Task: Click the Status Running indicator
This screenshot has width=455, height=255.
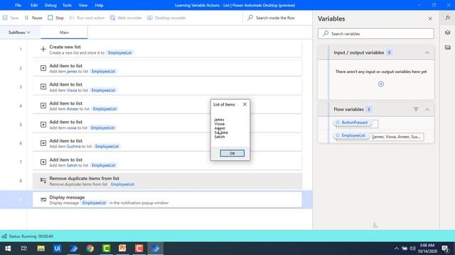Action: pos(28,236)
